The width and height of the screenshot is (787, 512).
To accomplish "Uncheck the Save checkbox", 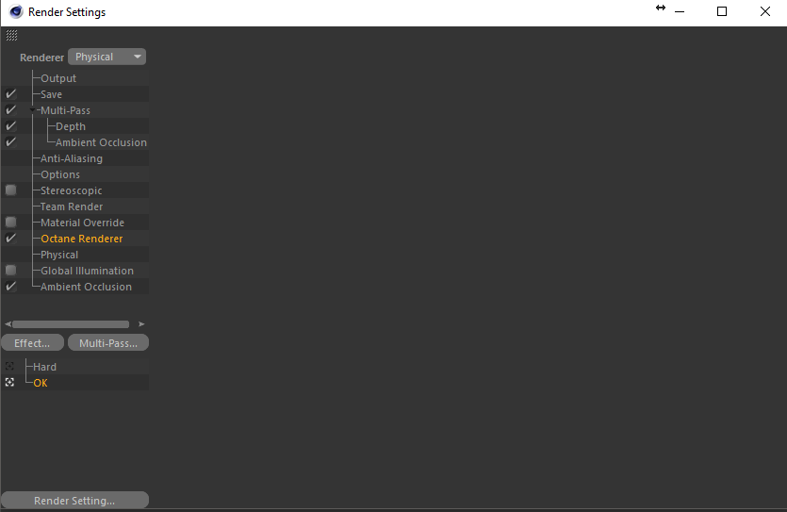I will (10, 94).
